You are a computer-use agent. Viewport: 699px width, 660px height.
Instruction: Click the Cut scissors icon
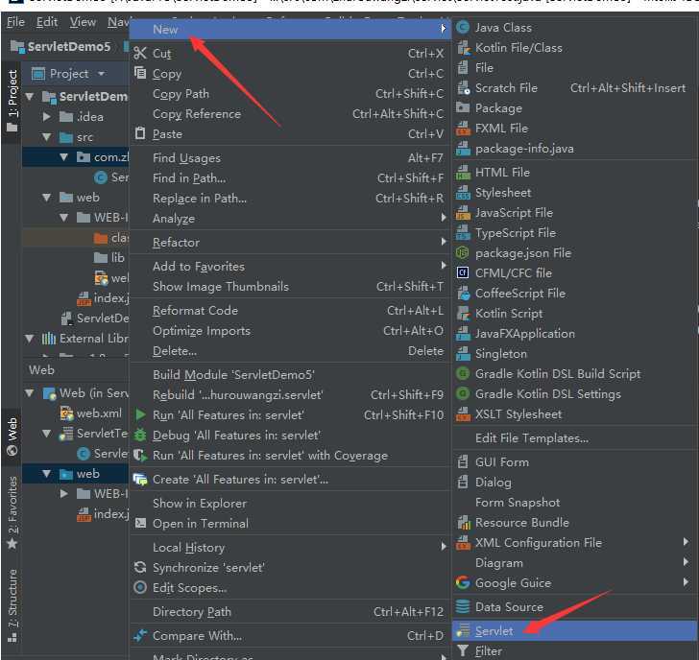coord(140,54)
